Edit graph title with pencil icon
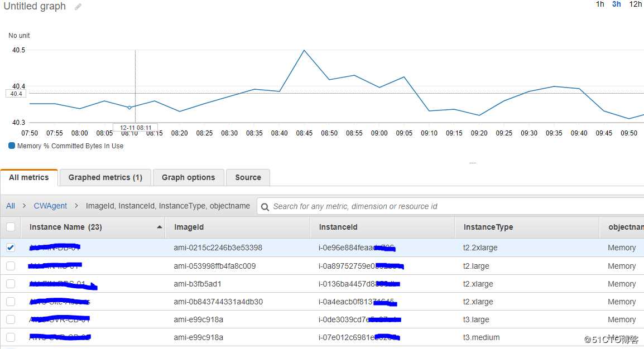The image size is (644, 349). coord(78,7)
